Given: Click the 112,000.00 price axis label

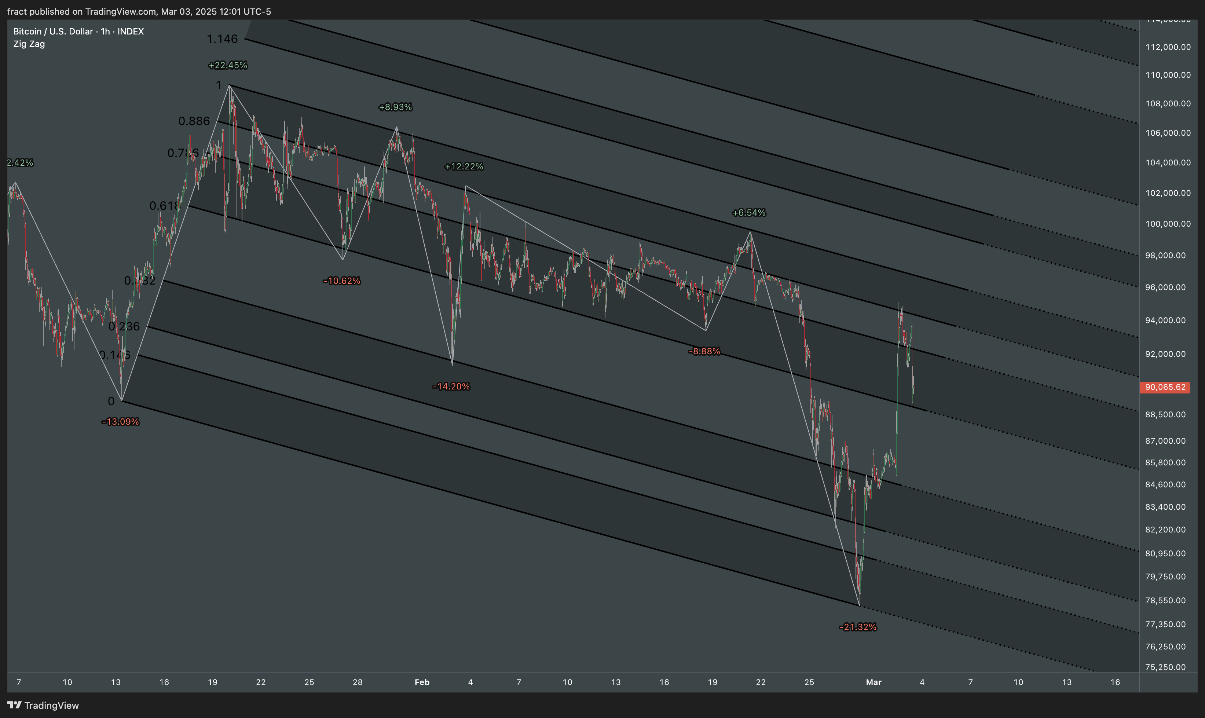Looking at the screenshot, I should tap(1168, 47).
